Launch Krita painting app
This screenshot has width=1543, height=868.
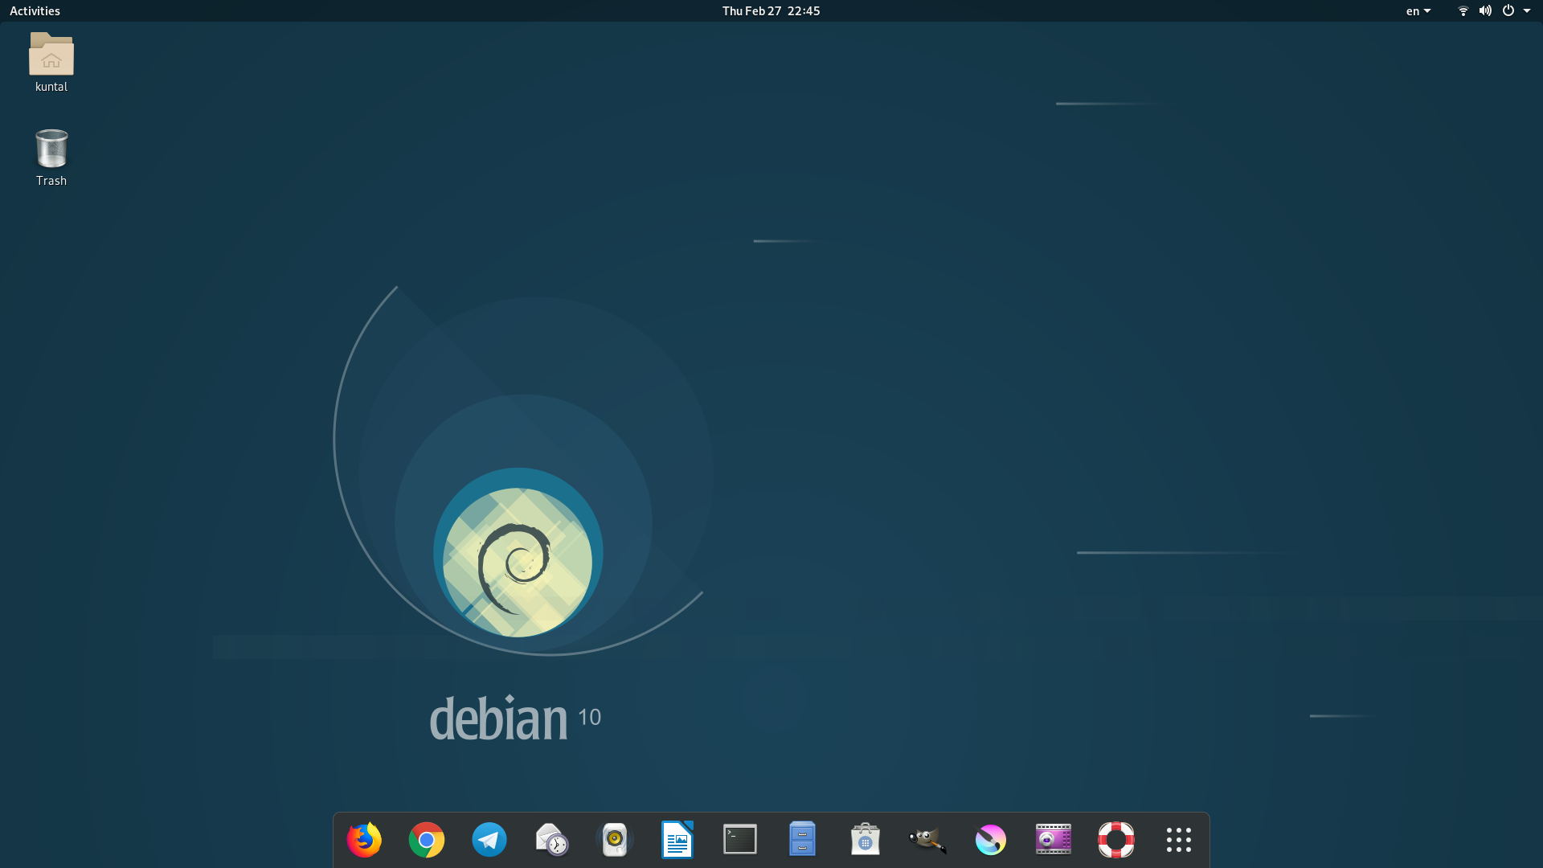click(990, 840)
